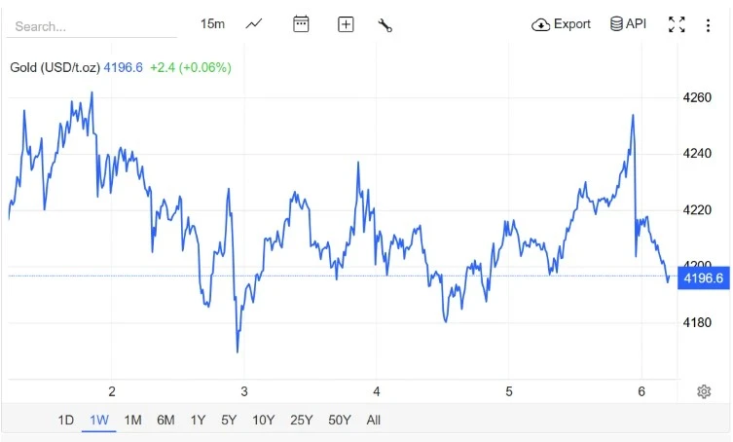Select the 1D time range
This screenshot has height=442, width=733.
click(x=65, y=421)
